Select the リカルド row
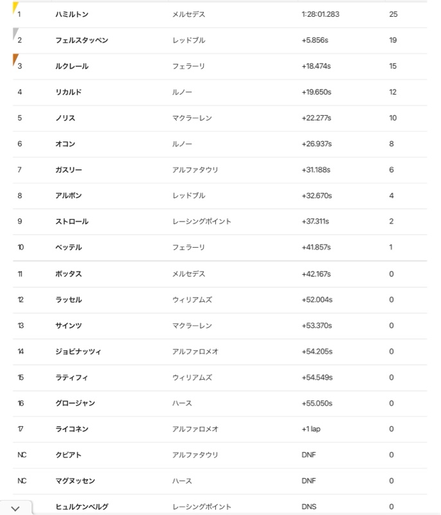The image size is (441, 515). point(220,92)
